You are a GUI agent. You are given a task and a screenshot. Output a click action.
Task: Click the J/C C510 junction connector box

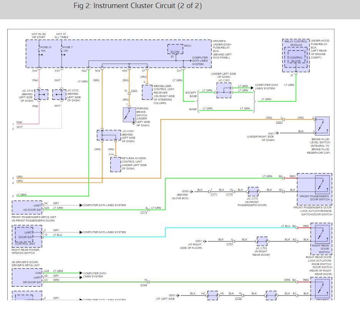[x=41, y=94]
